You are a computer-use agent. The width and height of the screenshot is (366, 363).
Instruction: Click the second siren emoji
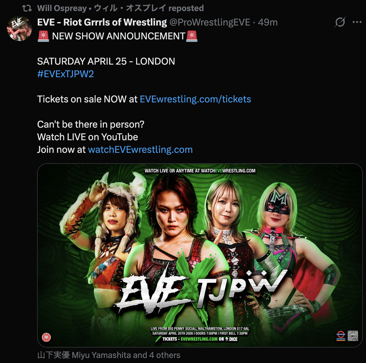click(192, 36)
